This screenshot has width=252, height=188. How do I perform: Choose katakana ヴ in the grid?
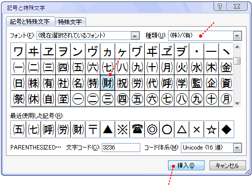[93, 51]
